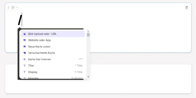The image size is (196, 98).
Task: Click the '! Title' shortcut hint
Action: 79,66
